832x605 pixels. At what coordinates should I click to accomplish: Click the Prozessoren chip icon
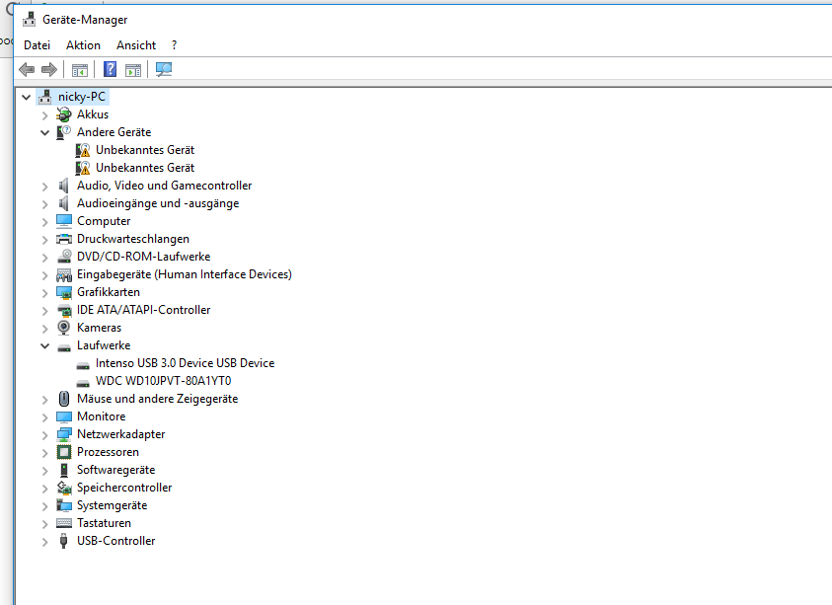pyautogui.click(x=64, y=452)
